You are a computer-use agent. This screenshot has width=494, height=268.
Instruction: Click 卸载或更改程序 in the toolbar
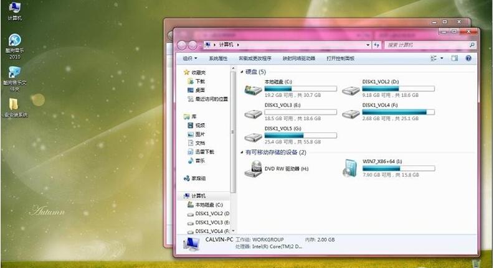[x=255, y=58]
